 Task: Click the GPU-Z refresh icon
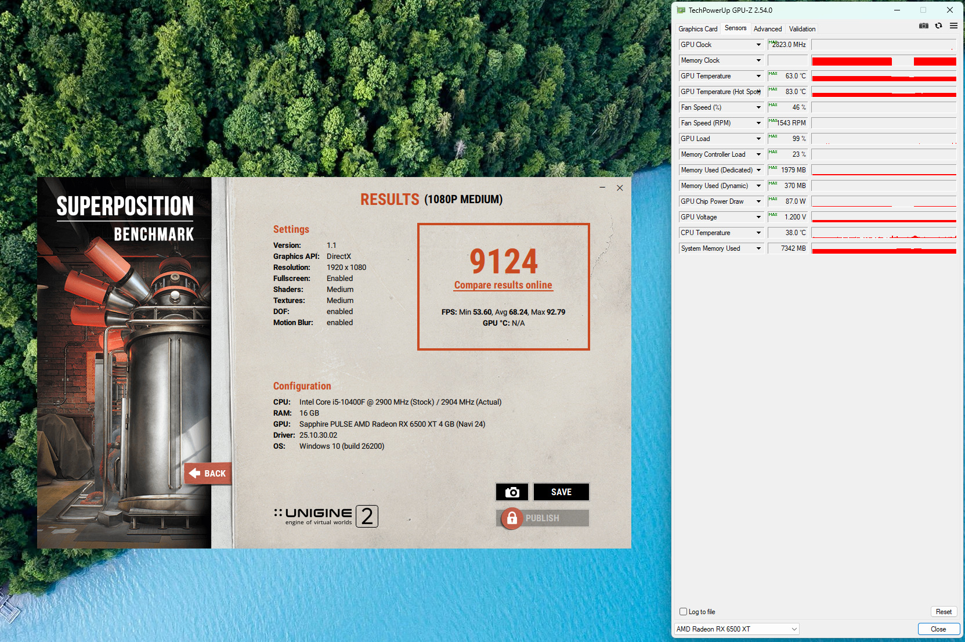click(938, 26)
